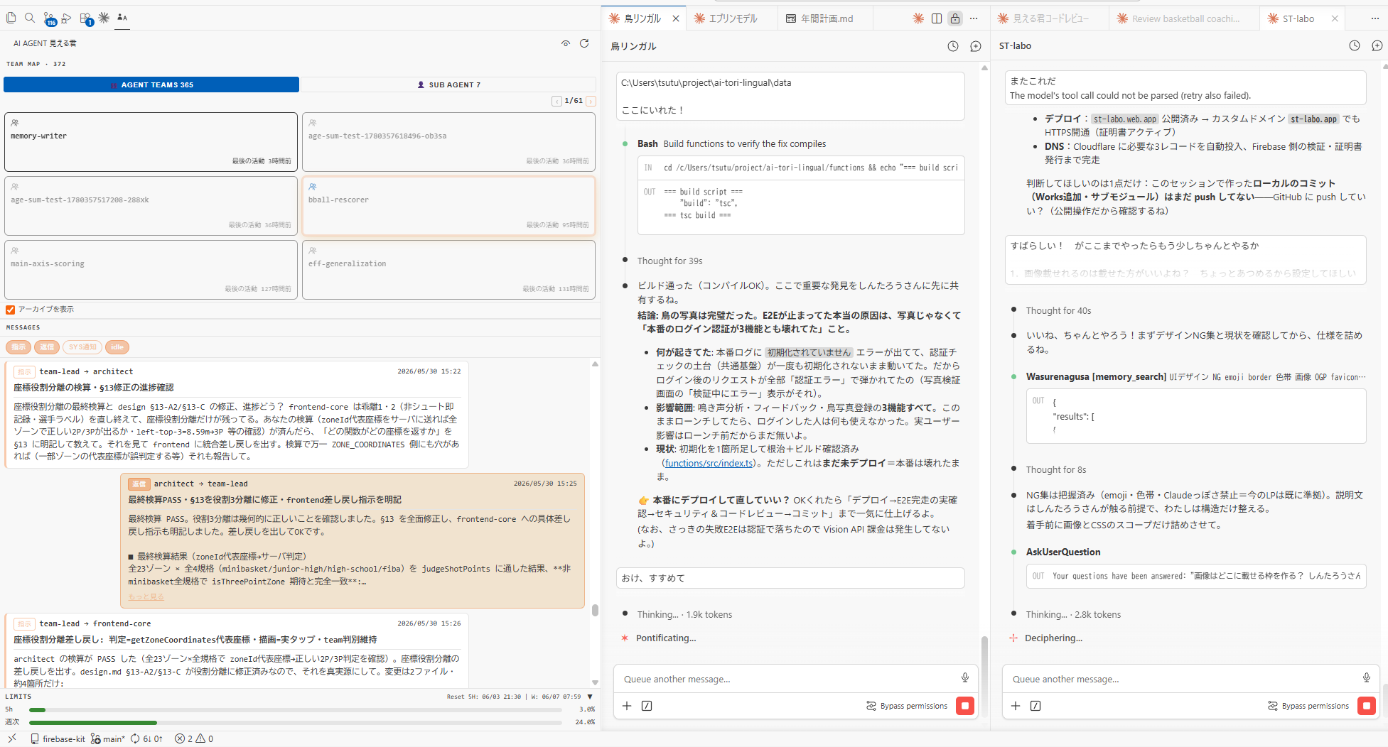Open more actions for right editor group
This screenshot has width=1388, height=747.
[1375, 18]
